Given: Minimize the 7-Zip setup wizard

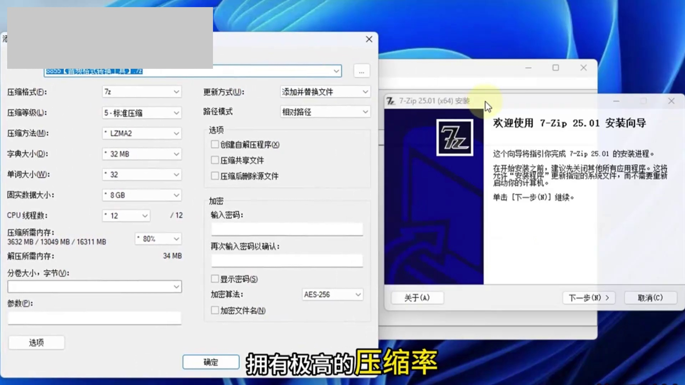Looking at the screenshot, I should pyautogui.click(x=616, y=101).
